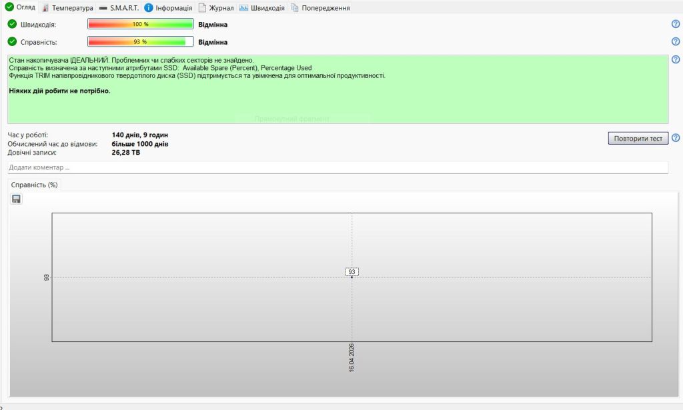Viewport: 683px width, 410px height.
Task: Click green check icon beside Швидкодія label
Action: [x=12, y=24]
